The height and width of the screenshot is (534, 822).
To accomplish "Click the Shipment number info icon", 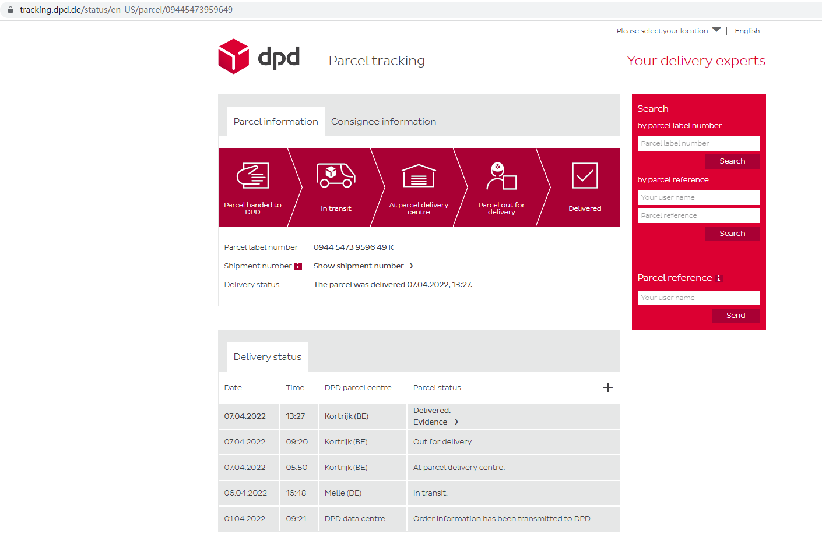I will [298, 266].
